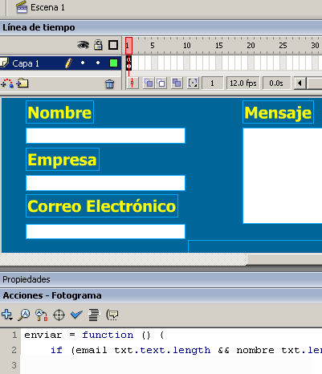Screen dimensions: 322x374
Task: Toggle the Capa 1 lock dot
Action: (98, 63)
